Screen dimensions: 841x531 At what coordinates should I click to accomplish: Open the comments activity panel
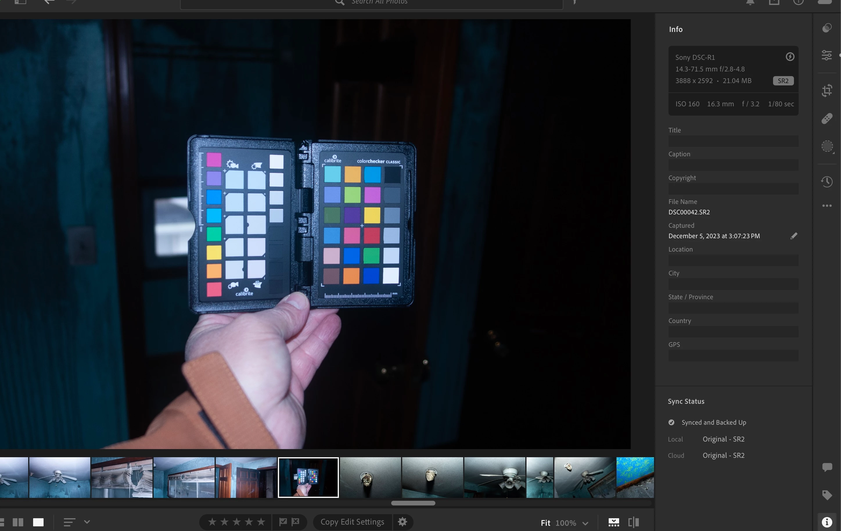coord(827,467)
